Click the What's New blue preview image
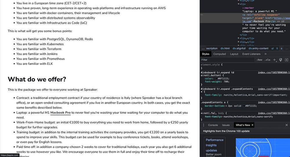The width and height of the screenshot is (290, 157). [263, 147]
